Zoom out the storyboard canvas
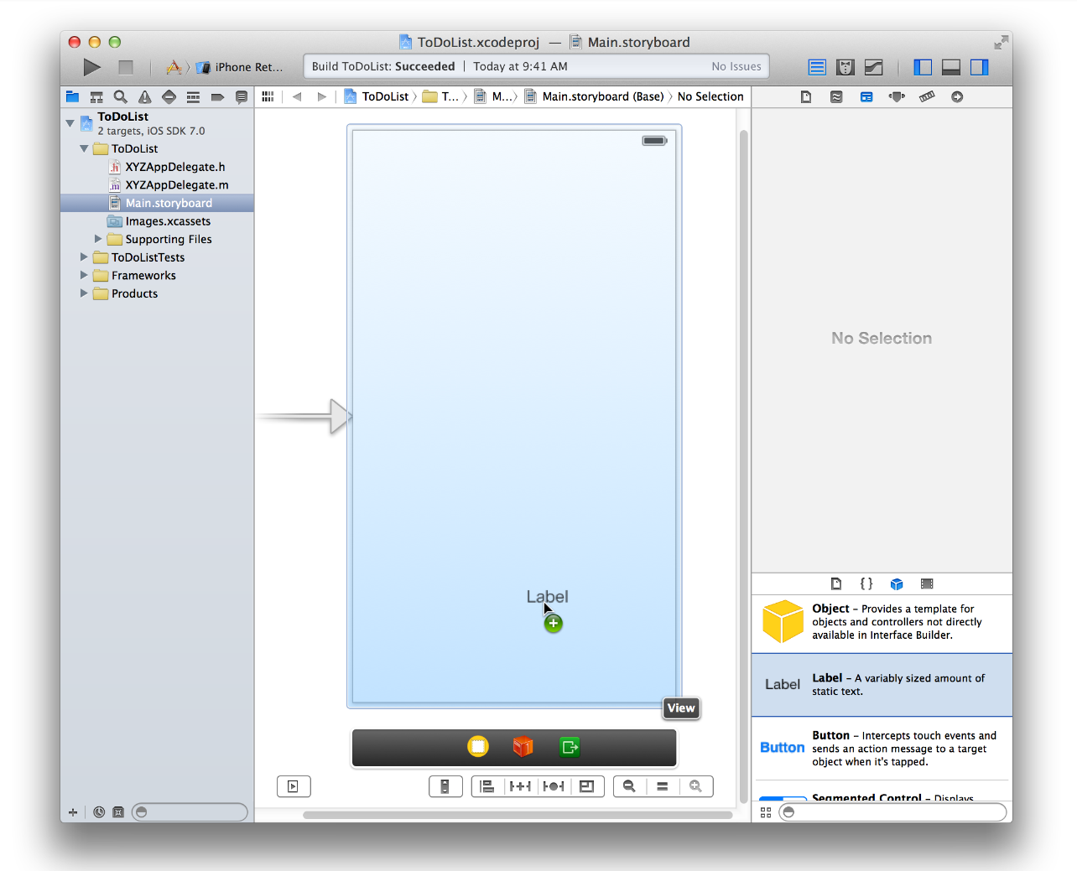The height and width of the screenshot is (871, 1077). [629, 786]
